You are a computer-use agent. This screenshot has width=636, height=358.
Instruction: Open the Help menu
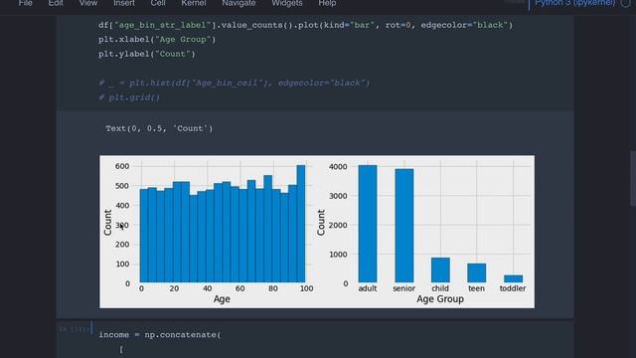[327, 3]
